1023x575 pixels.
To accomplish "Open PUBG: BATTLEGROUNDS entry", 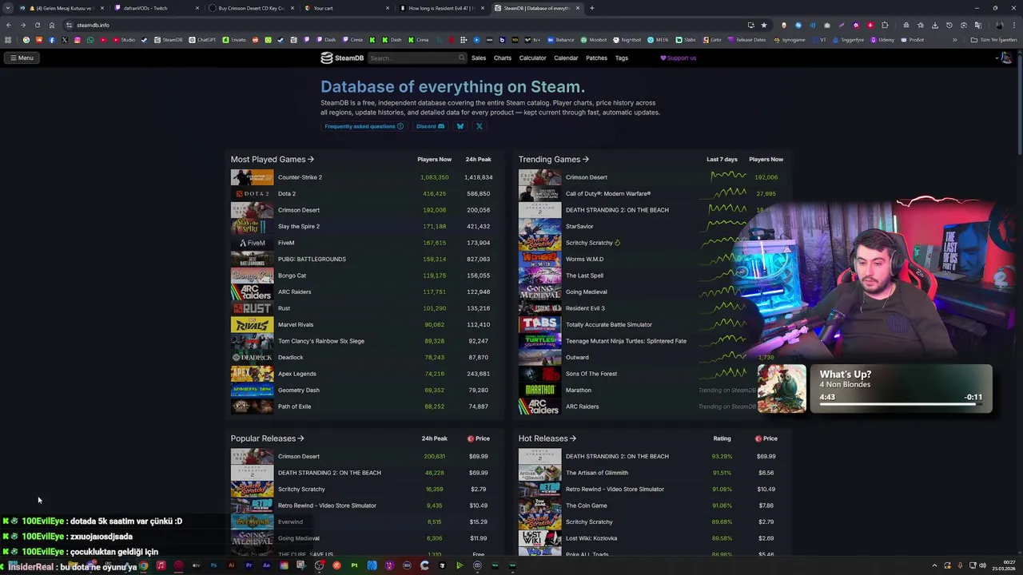I will click(312, 259).
